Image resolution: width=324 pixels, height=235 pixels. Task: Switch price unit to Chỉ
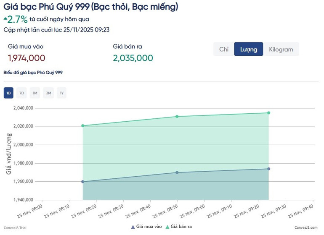(x=224, y=49)
